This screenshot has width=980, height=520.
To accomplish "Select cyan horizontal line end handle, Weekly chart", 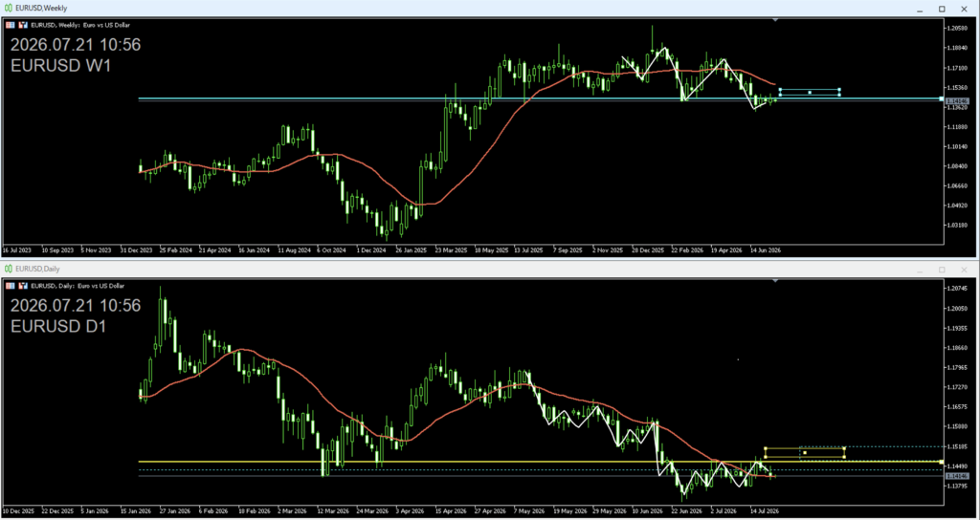I will [942, 98].
